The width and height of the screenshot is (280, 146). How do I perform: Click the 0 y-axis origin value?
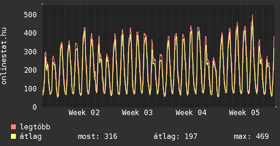tap(34, 107)
